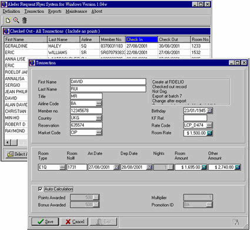Click the list's left scroll arrow
Screen dimensions: 250x230
point(8,143)
